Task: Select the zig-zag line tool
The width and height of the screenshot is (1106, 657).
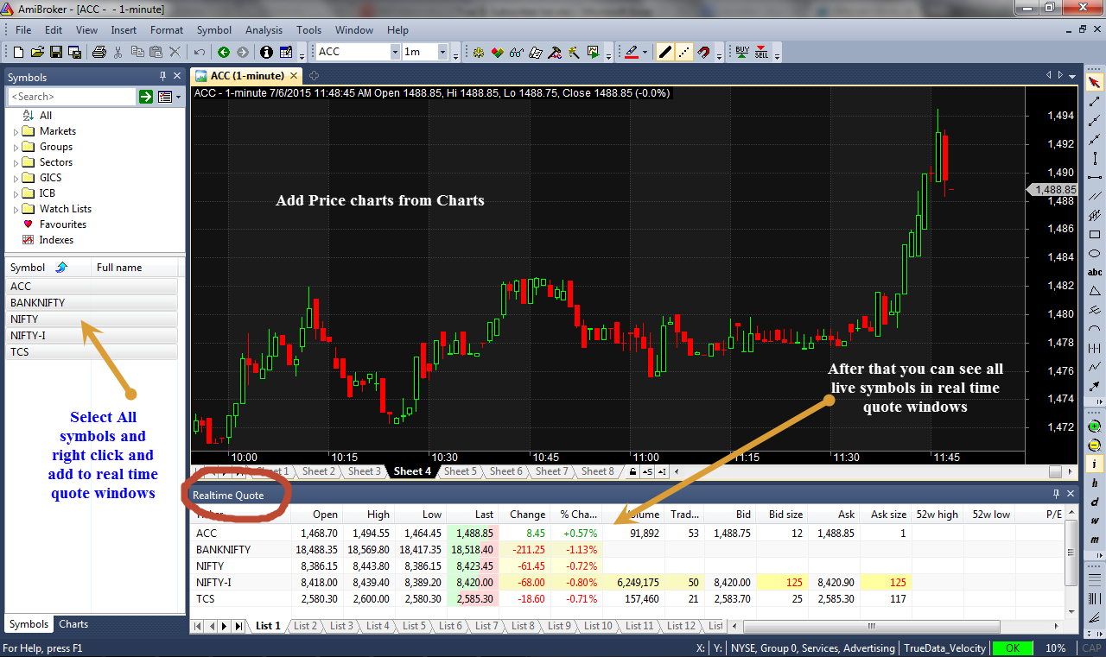Action: [1095, 366]
